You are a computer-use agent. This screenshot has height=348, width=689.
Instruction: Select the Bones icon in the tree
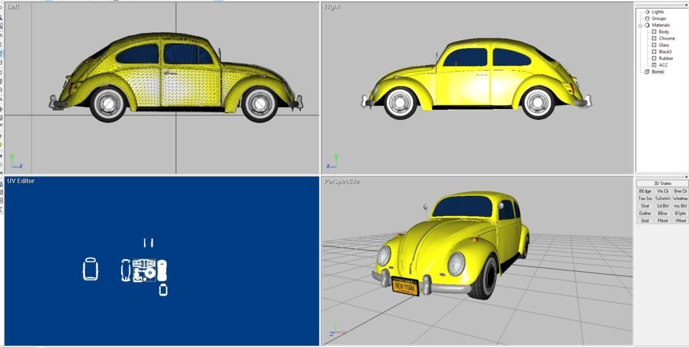click(x=647, y=71)
